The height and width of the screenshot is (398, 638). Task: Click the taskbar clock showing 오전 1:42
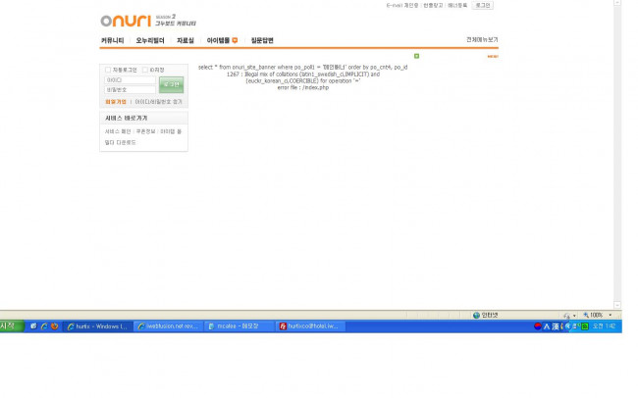pyautogui.click(x=604, y=326)
